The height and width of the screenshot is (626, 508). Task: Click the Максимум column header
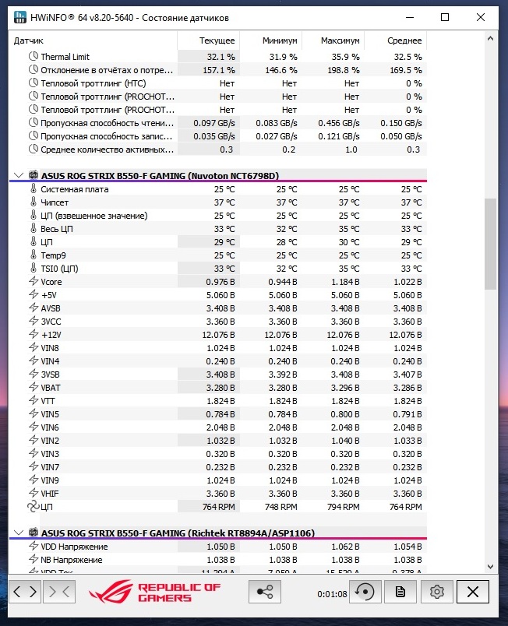(340, 40)
